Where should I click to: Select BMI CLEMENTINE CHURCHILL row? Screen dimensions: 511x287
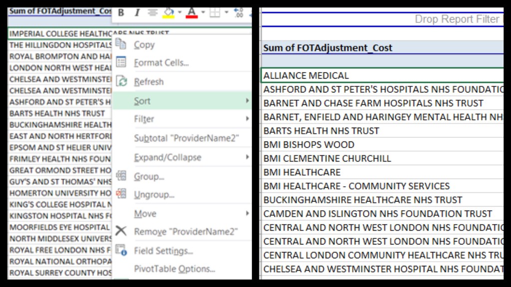(383, 158)
